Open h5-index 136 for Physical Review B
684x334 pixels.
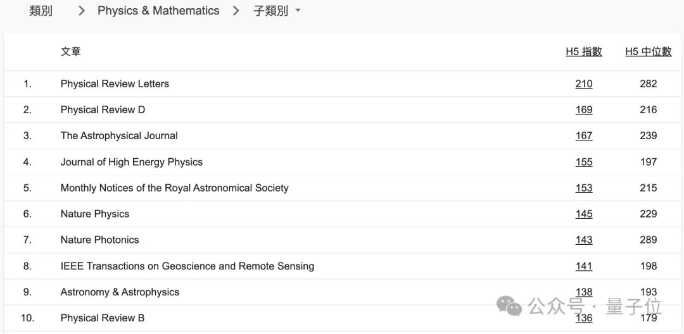(584, 318)
